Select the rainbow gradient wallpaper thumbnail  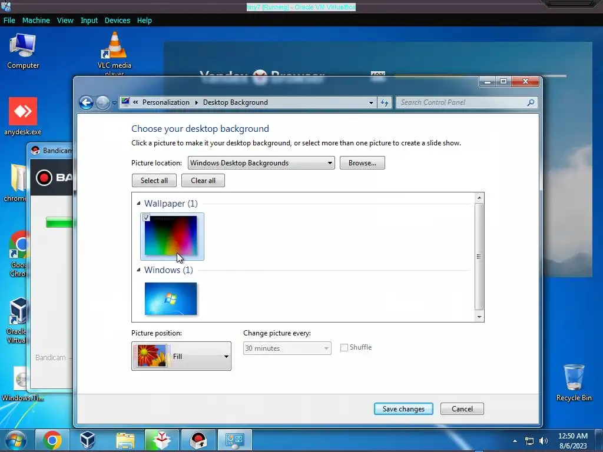coord(172,237)
